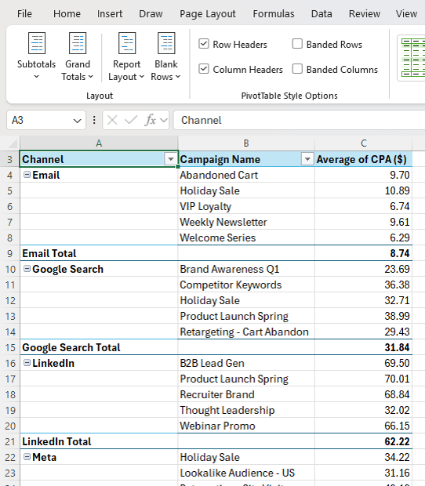This screenshot has width=425, height=486.
Task: Select row 9 header
Action: tap(10, 253)
